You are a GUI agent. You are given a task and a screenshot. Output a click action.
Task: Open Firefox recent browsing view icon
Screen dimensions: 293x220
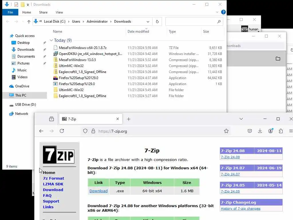tap(52, 119)
